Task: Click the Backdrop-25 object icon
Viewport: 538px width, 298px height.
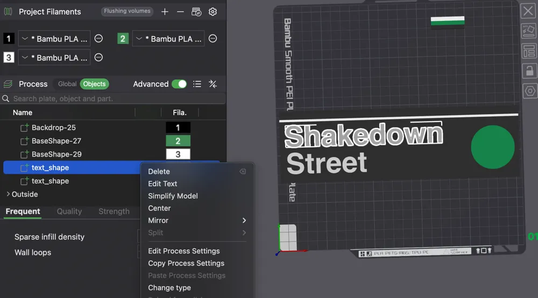Action: click(24, 127)
